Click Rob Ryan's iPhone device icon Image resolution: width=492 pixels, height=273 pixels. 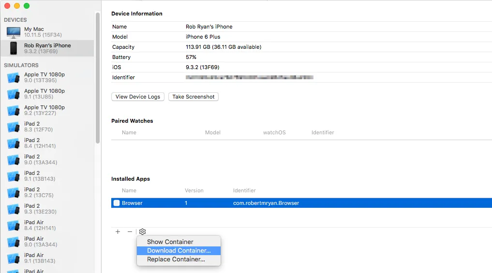(14, 48)
